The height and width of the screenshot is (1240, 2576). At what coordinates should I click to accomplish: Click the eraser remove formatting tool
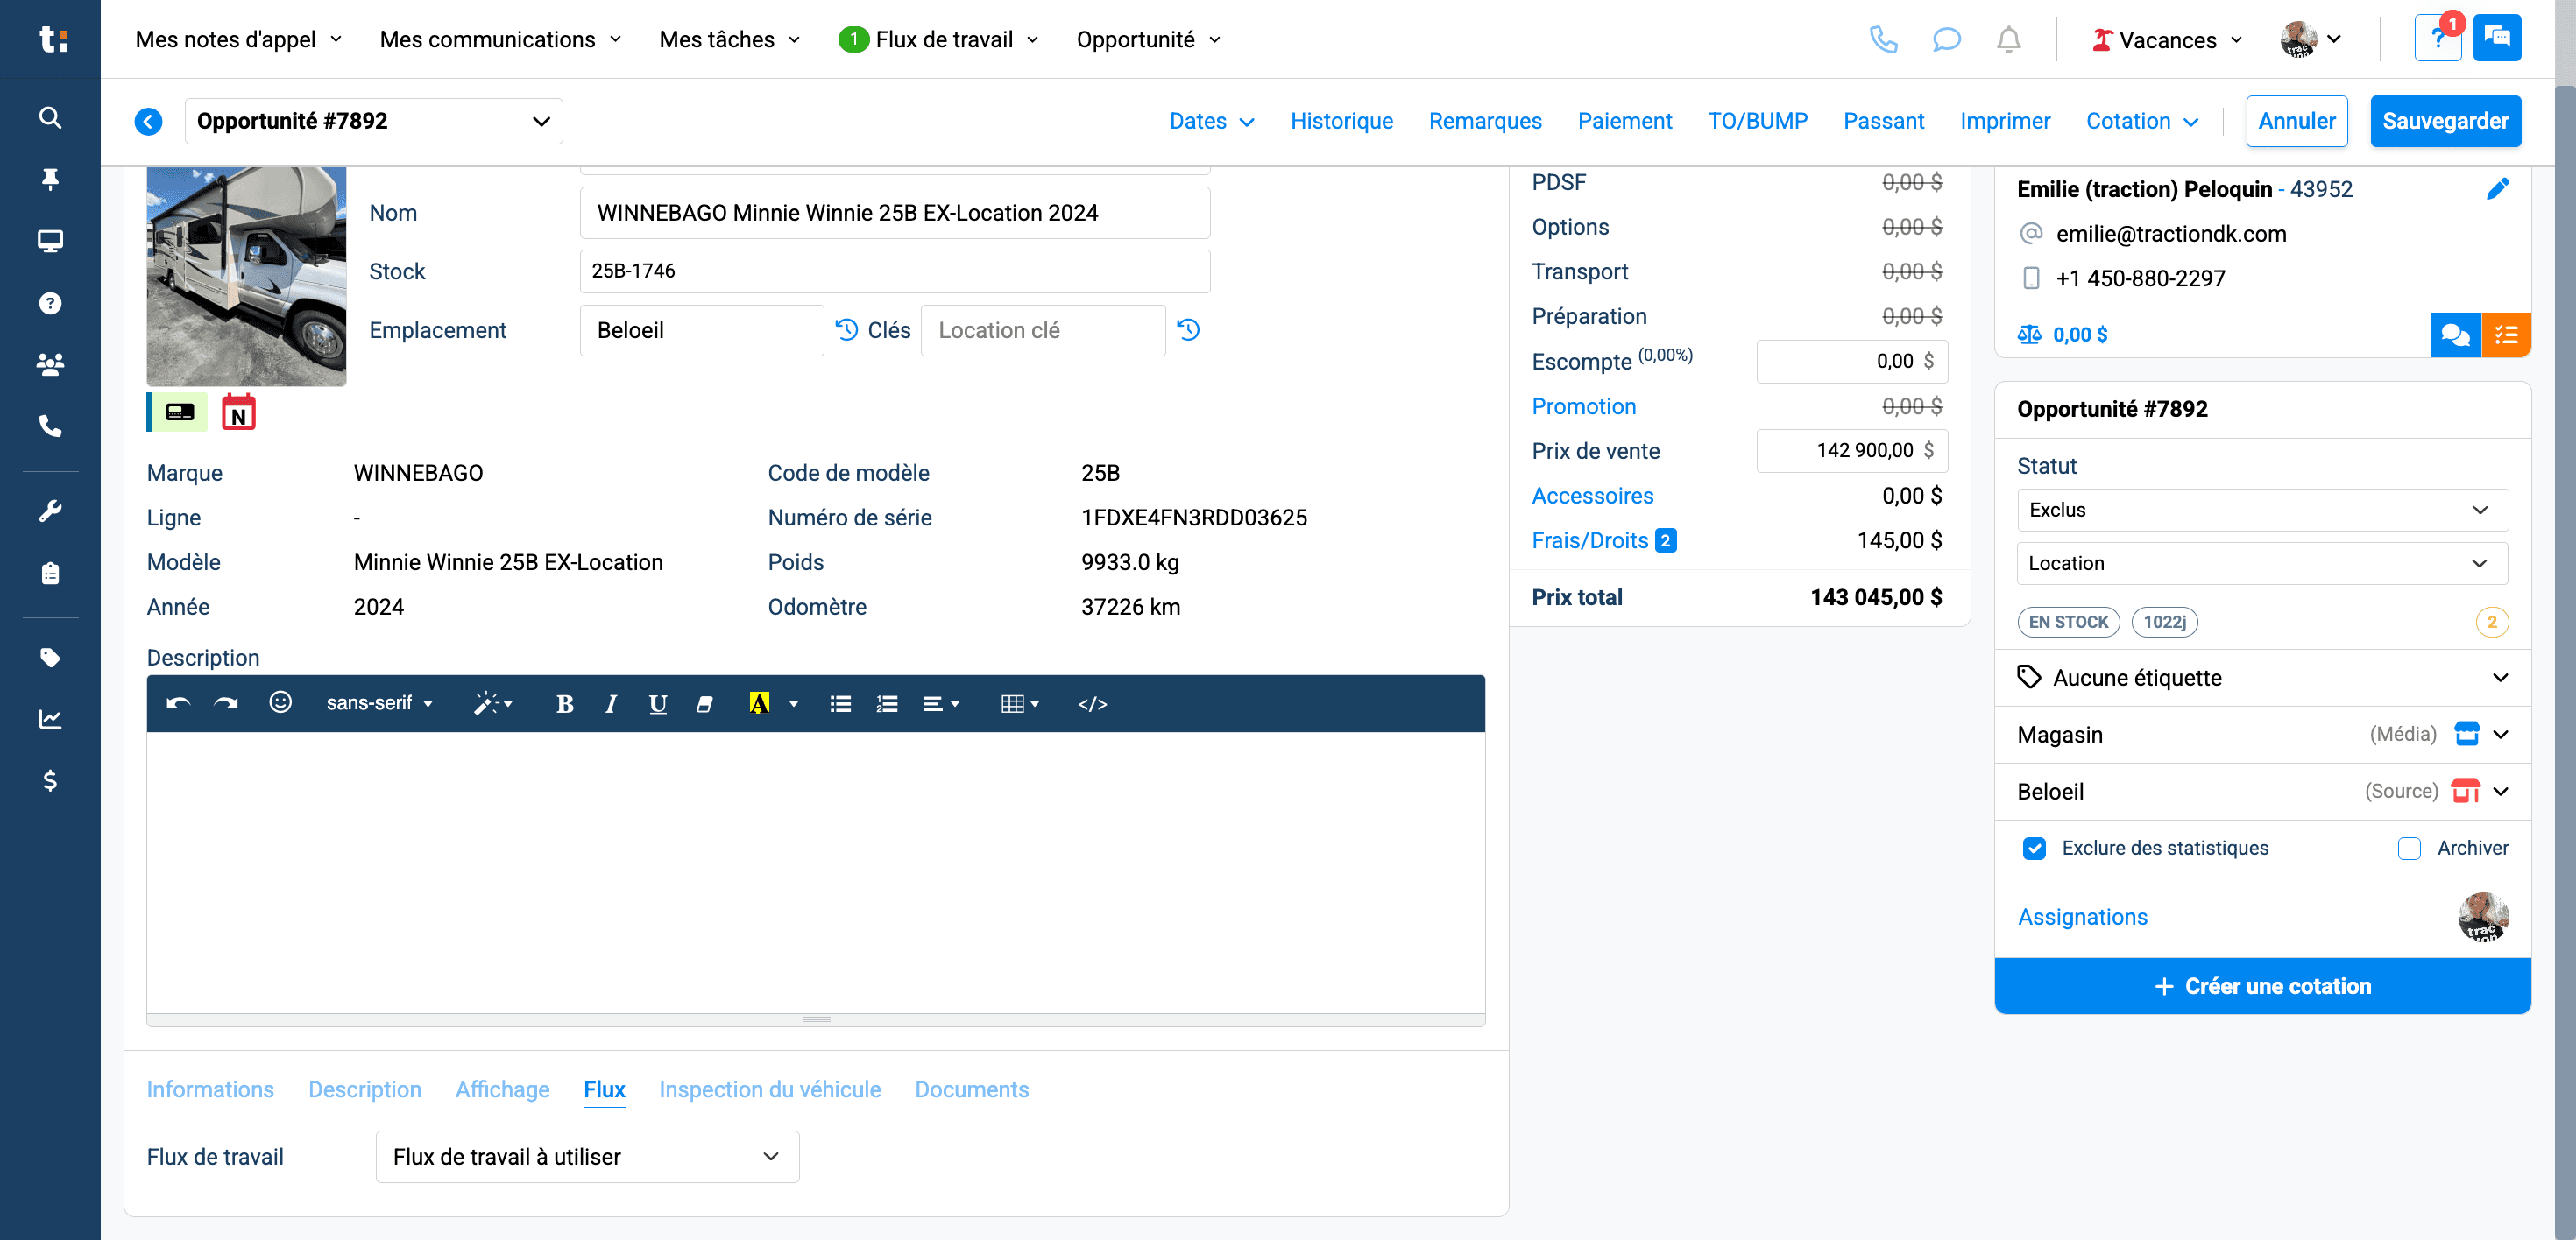(705, 703)
